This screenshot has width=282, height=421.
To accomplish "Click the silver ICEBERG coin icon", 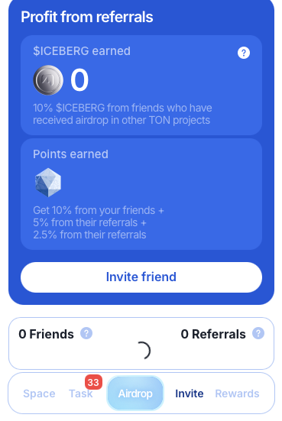I will click(48, 80).
